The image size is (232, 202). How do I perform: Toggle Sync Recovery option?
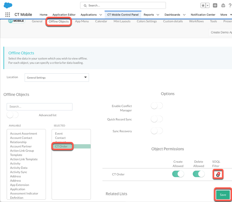157,131
